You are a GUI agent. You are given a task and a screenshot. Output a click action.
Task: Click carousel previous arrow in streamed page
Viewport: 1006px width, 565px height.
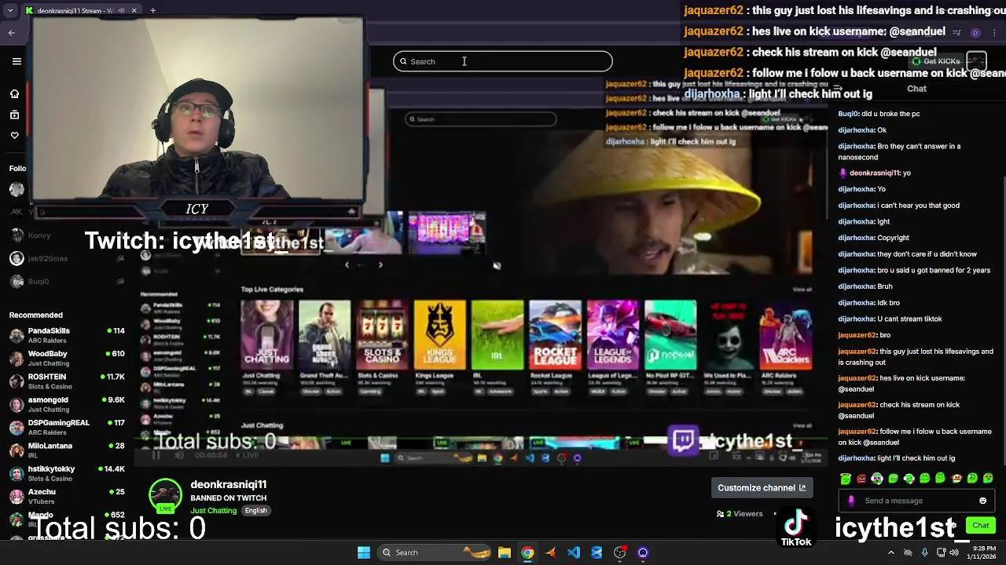[347, 265]
